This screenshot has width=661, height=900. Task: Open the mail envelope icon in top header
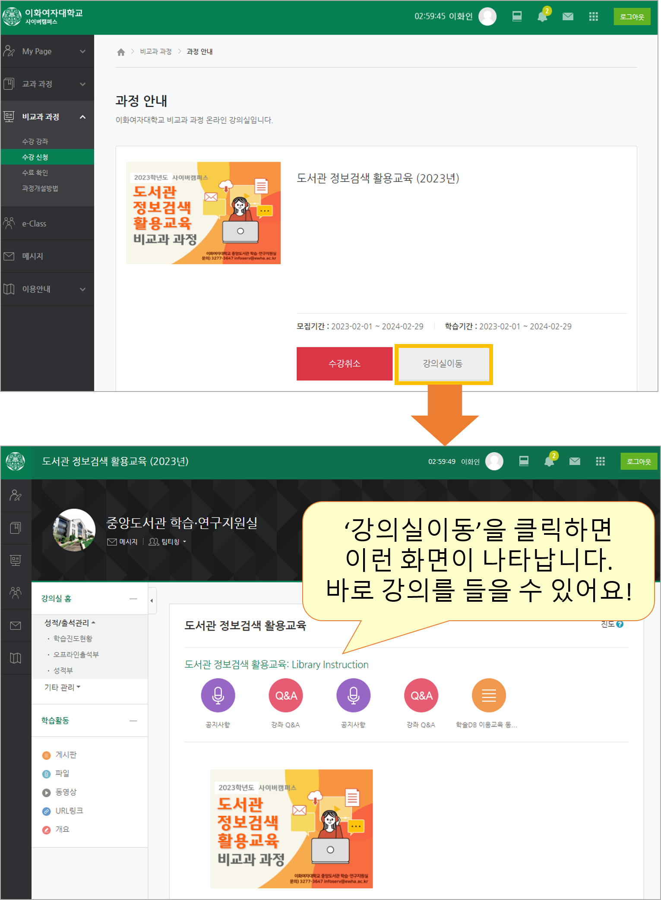(568, 16)
